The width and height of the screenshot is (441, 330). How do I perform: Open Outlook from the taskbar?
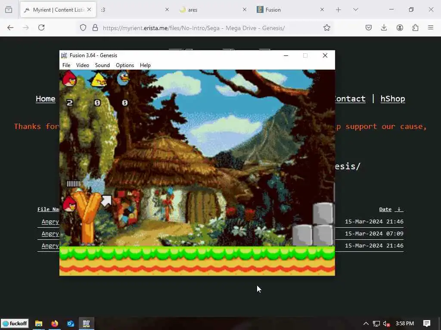70,324
